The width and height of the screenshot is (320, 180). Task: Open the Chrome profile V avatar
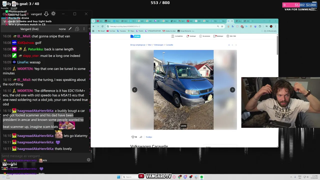271,26
